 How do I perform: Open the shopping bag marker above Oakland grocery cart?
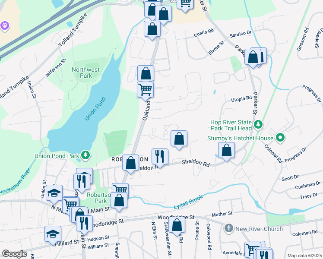coord(146,73)
